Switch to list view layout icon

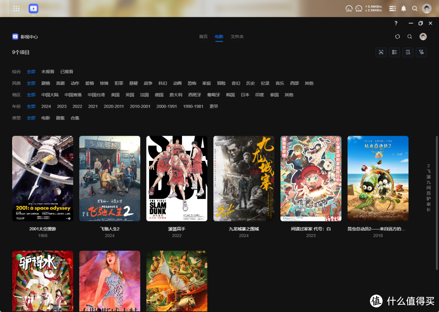coord(394,52)
